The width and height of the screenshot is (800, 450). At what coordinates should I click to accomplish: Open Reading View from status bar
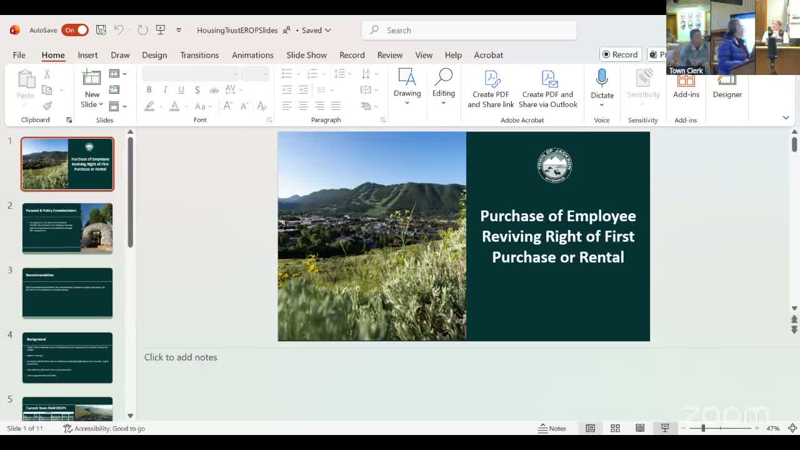(640, 428)
